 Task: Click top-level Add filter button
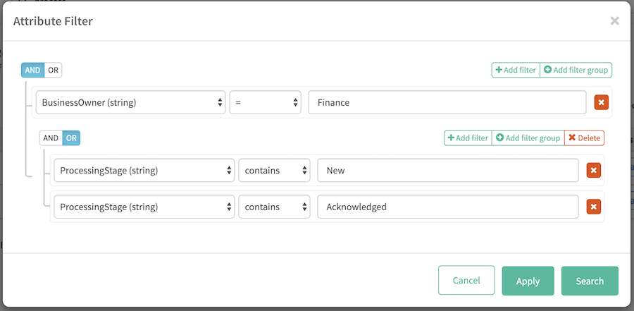click(x=516, y=70)
